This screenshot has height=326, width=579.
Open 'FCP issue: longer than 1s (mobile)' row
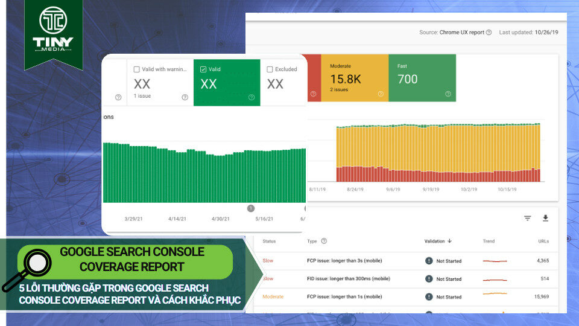click(x=405, y=297)
